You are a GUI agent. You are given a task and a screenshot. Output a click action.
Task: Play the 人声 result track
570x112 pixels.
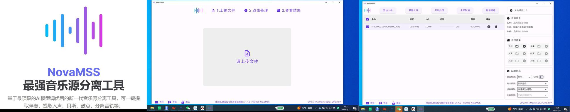(x=524, y=54)
